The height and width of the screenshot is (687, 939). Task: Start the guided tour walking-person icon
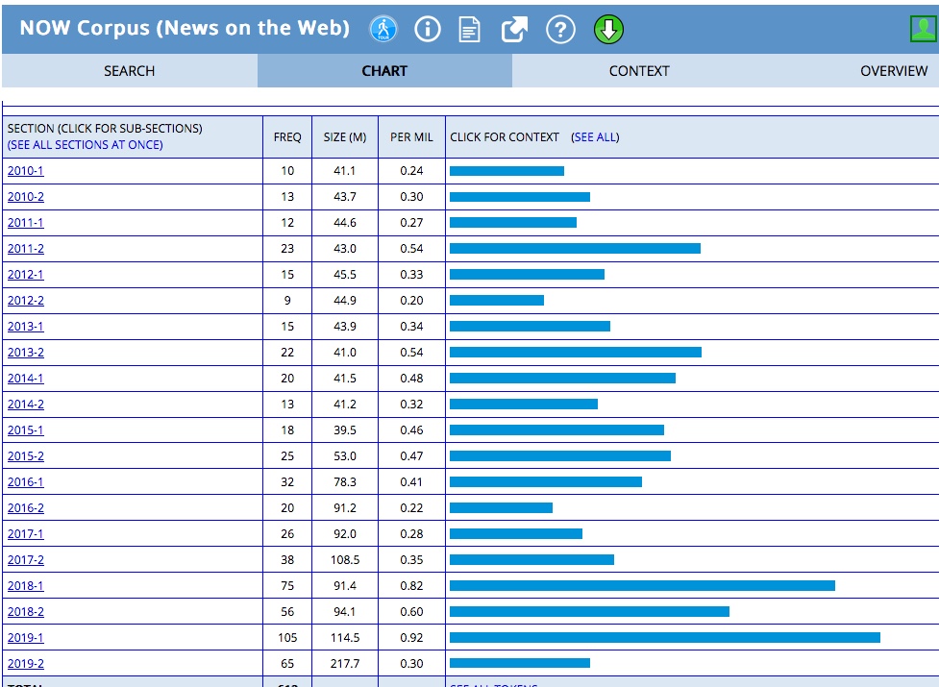tap(383, 29)
